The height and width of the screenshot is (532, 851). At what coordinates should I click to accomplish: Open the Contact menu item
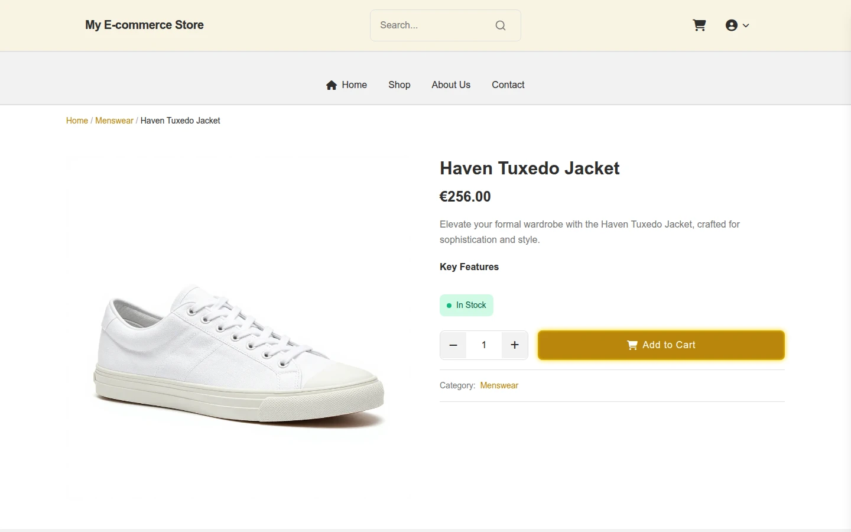(x=508, y=85)
